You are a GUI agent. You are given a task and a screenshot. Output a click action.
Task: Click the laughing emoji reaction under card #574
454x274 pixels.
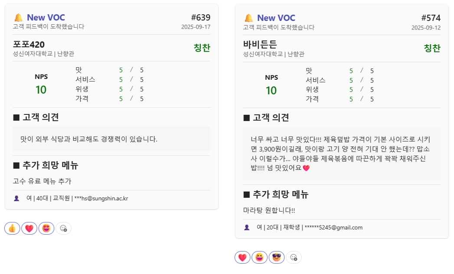click(259, 257)
